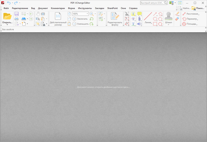The height and width of the screenshot is (142, 207).
Task: Open the zoom percentage dropdown
Action: [87, 14]
